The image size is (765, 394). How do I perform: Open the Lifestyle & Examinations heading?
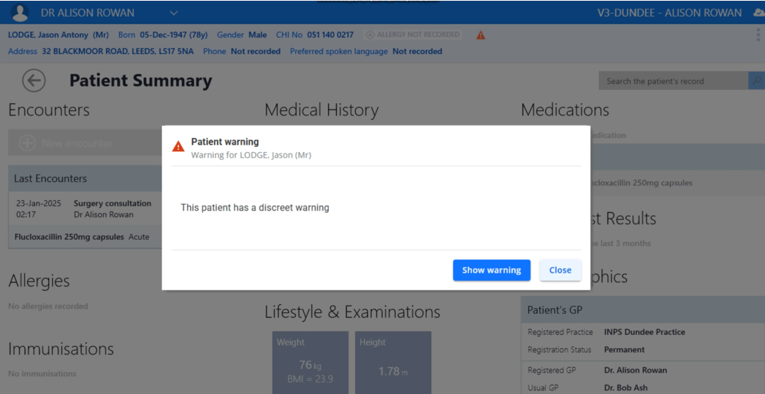[352, 311]
